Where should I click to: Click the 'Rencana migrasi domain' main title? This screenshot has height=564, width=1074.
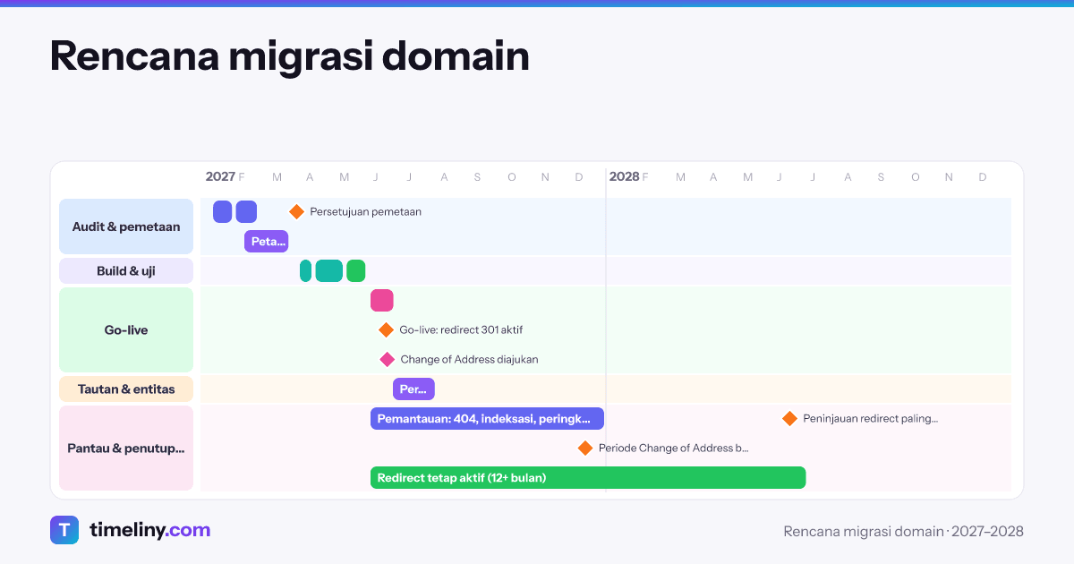289,56
